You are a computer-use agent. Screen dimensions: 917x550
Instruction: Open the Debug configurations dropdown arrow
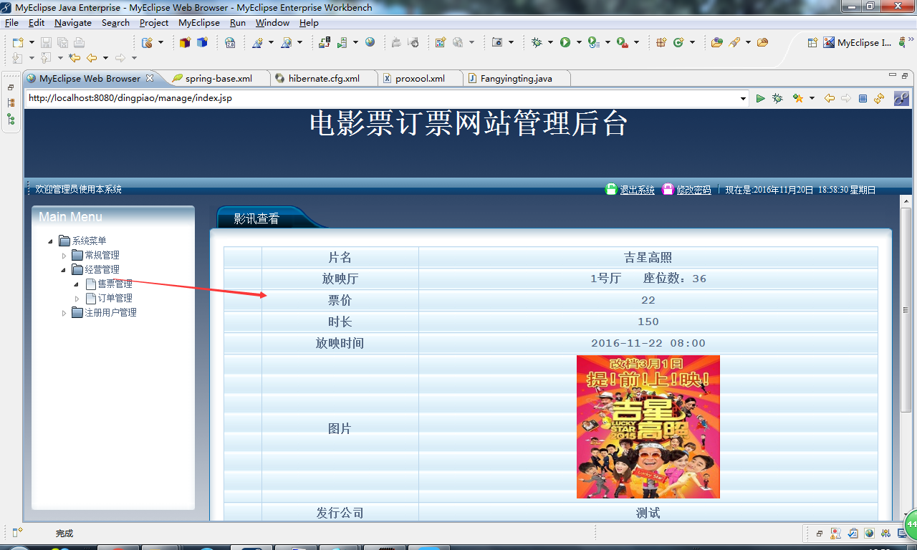(550, 43)
